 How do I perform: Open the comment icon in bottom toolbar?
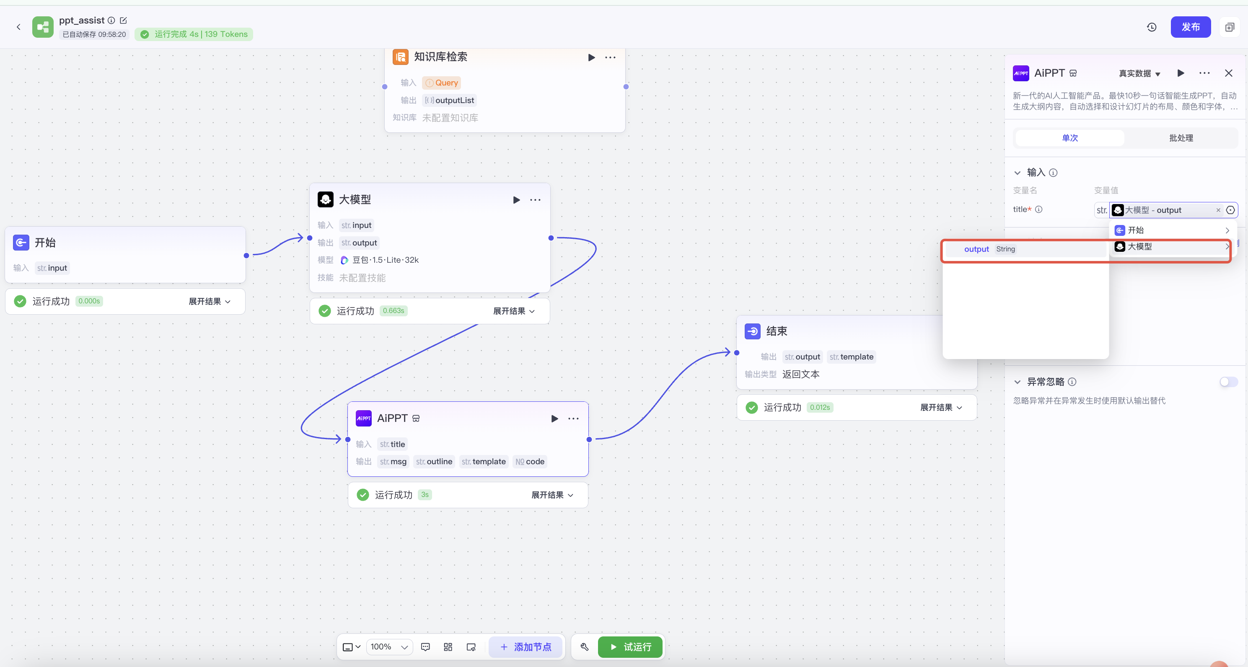[x=425, y=646]
